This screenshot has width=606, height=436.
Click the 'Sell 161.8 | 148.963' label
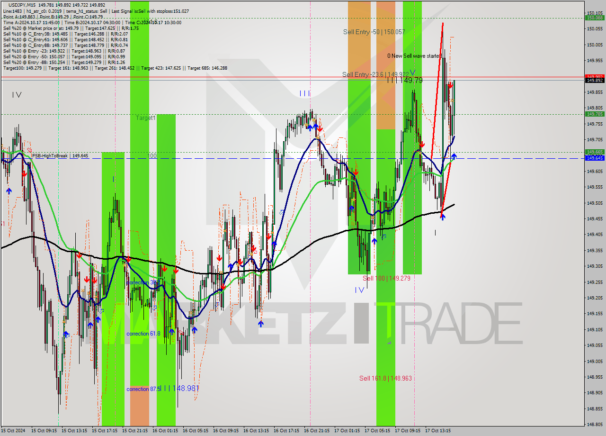tap(385, 378)
